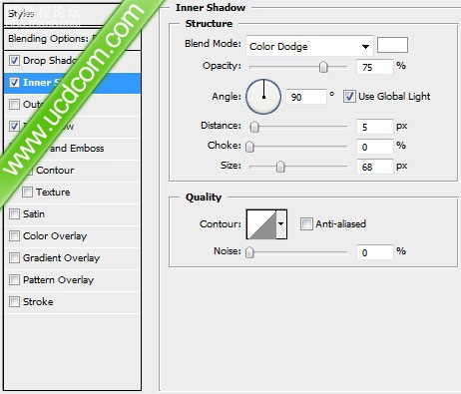Enable the Anti-aliased checkbox

point(306,223)
